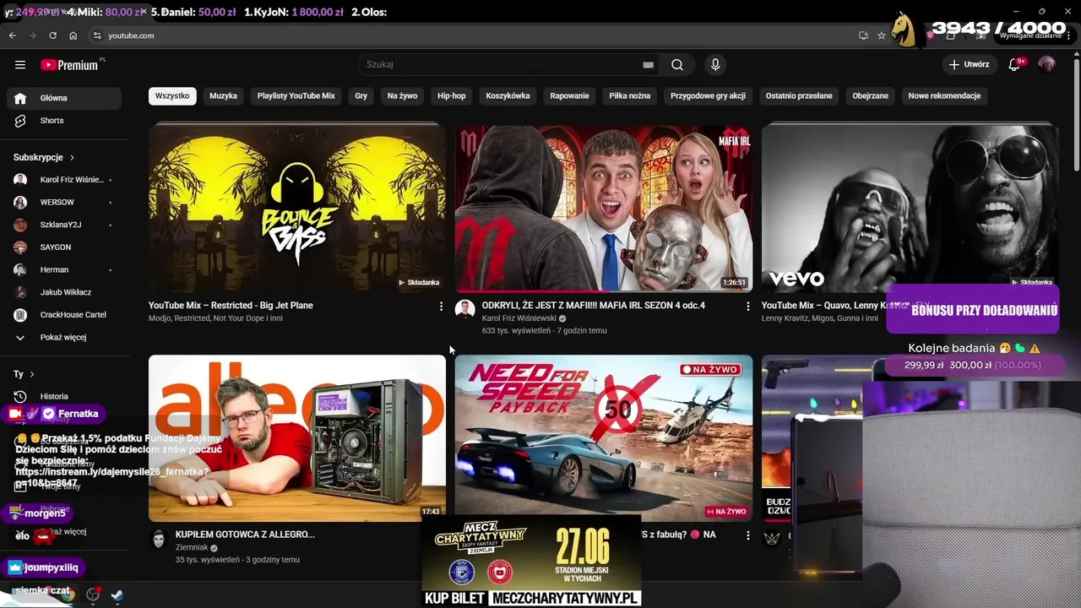
Task: Bookmark page with the star icon
Action: [x=882, y=35]
